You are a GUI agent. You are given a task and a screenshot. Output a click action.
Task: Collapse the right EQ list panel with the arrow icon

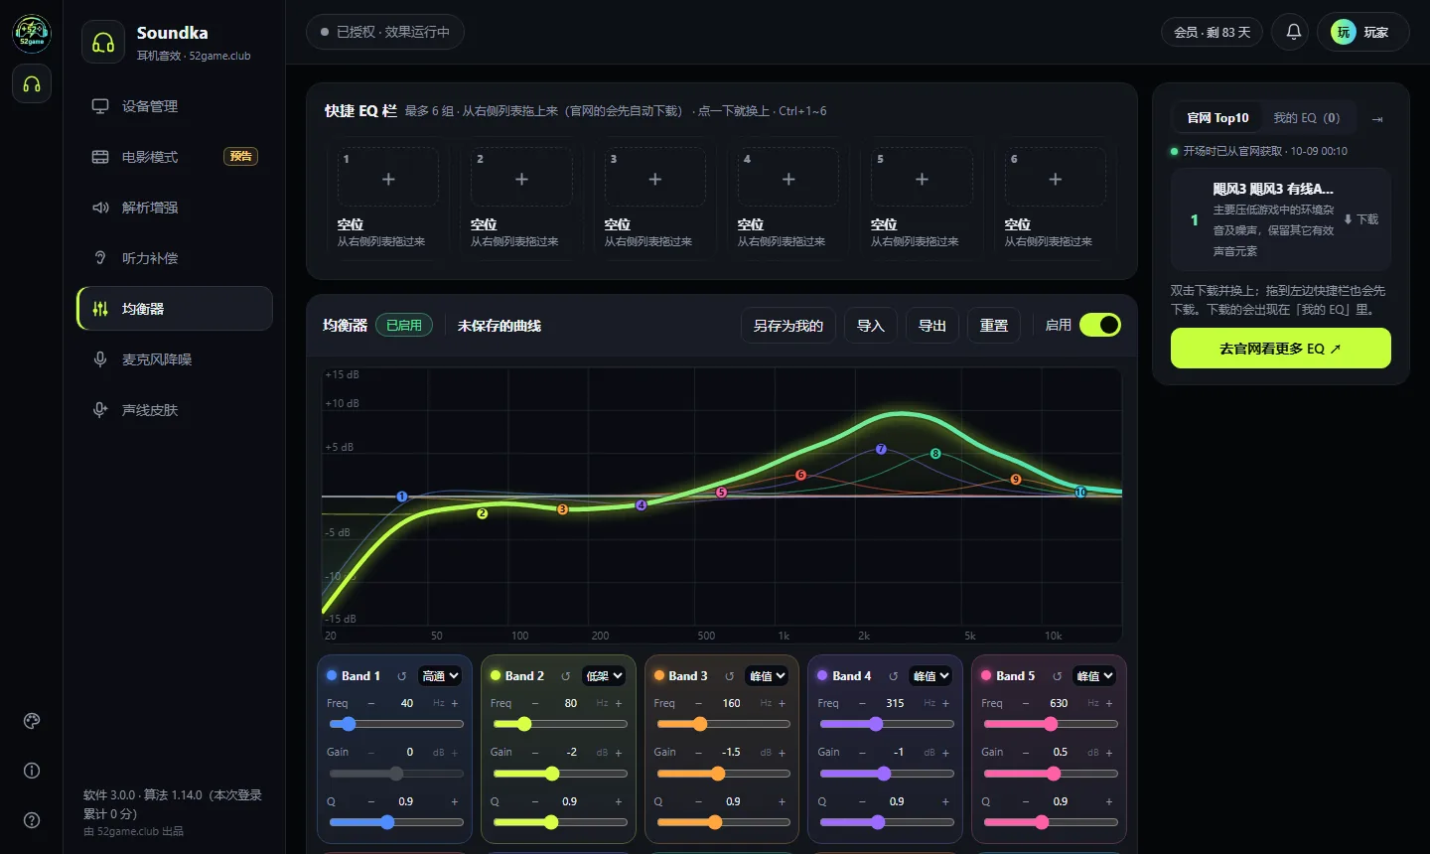(1377, 119)
